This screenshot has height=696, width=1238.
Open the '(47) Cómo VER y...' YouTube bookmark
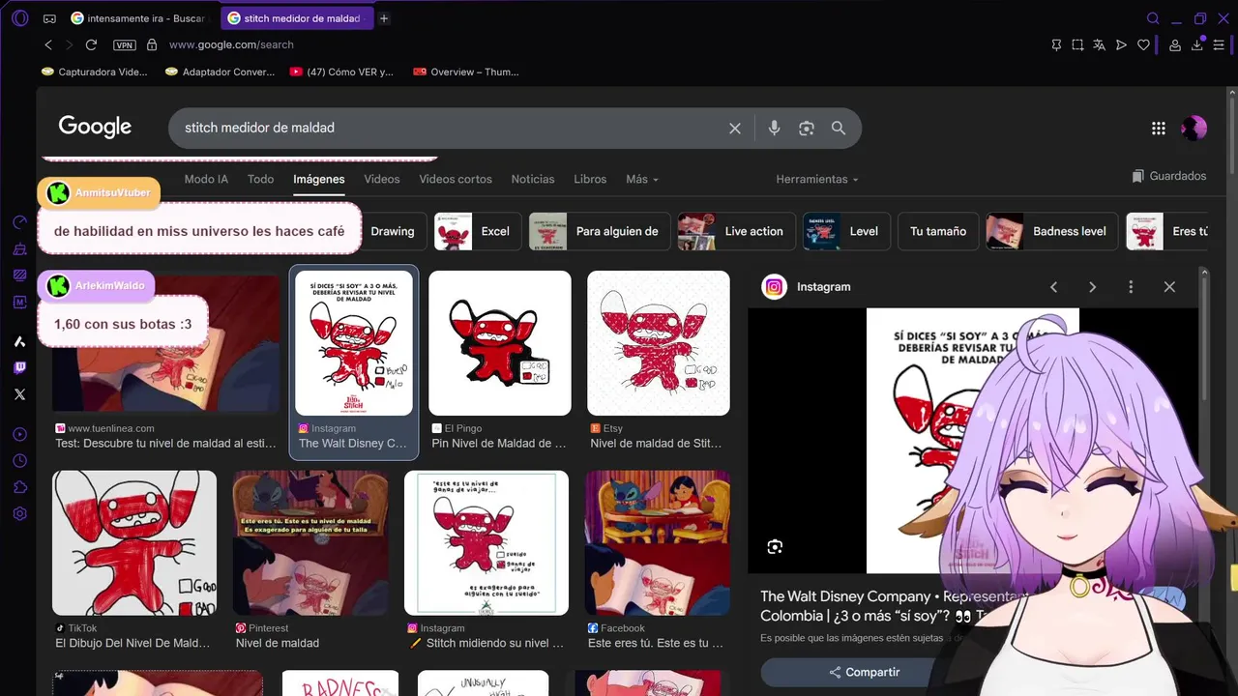pyautogui.click(x=341, y=72)
